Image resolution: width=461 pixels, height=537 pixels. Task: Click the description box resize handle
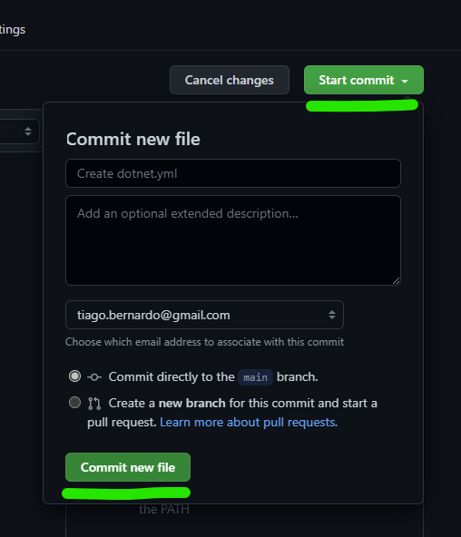(x=396, y=281)
